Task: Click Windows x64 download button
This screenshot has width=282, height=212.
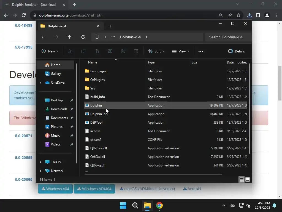Action: click(x=55, y=189)
